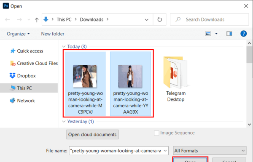Select the thumbnail of file ending MC9PCVJ
Image resolution: width=253 pixels, height=162 pixels.
pyautogui.click(x=85, y=76)
